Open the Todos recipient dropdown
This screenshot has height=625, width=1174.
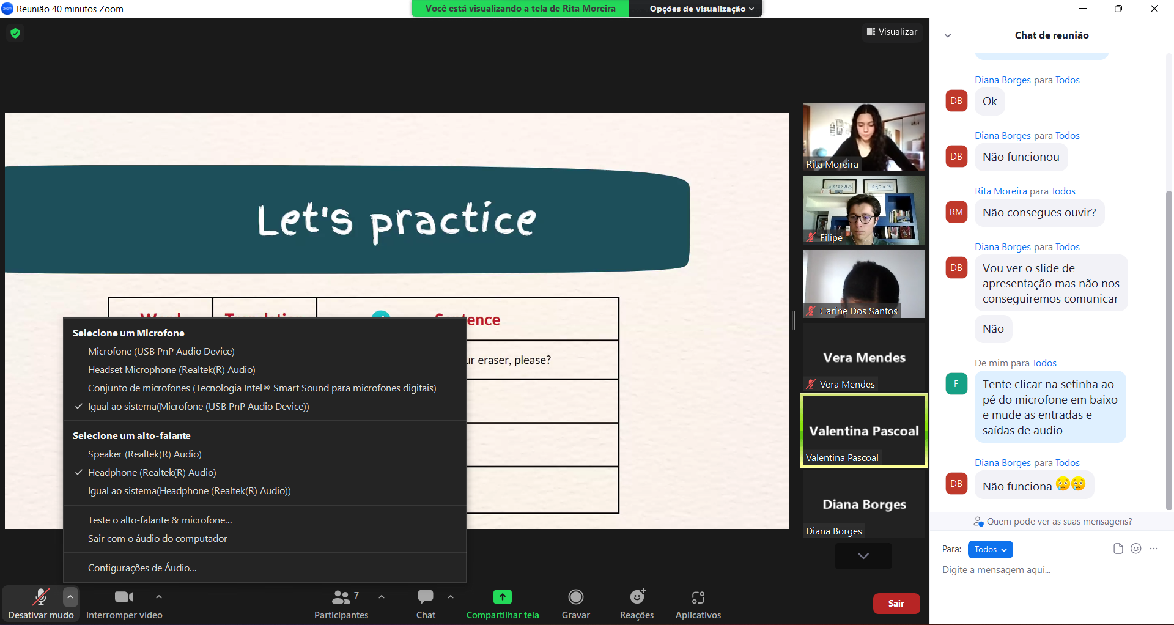click(990, 549)
